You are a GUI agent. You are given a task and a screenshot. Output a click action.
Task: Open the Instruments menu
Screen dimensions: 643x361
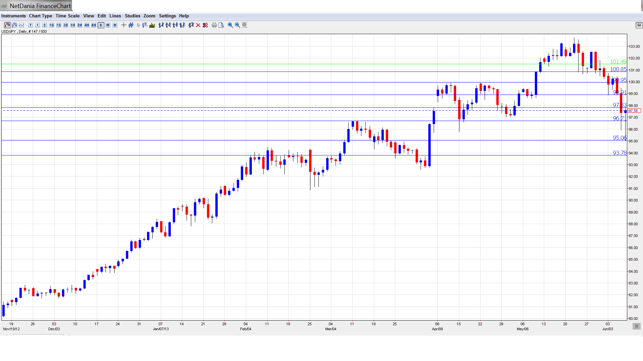click(x=13, y=16)
